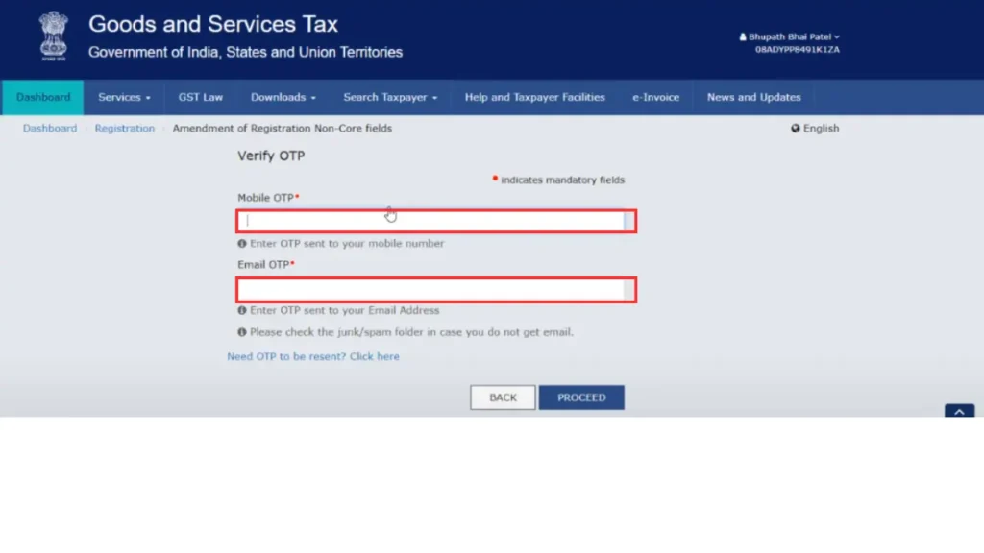This screenshot has width=984, height=553.
Task: Click the globe icon next to English
Action: pyautogui.click(x=795, y=128)
